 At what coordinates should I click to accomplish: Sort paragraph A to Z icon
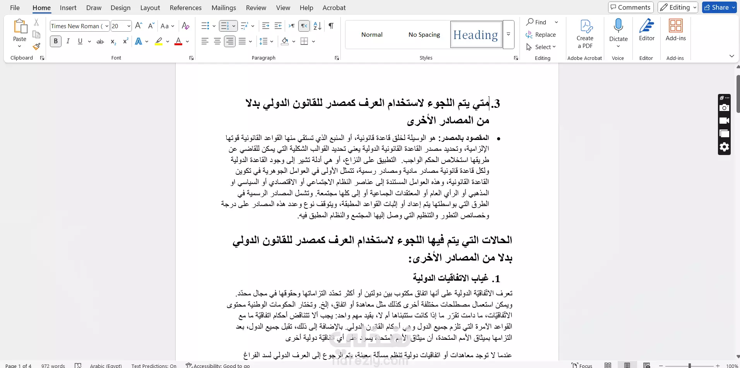(318, 26)
